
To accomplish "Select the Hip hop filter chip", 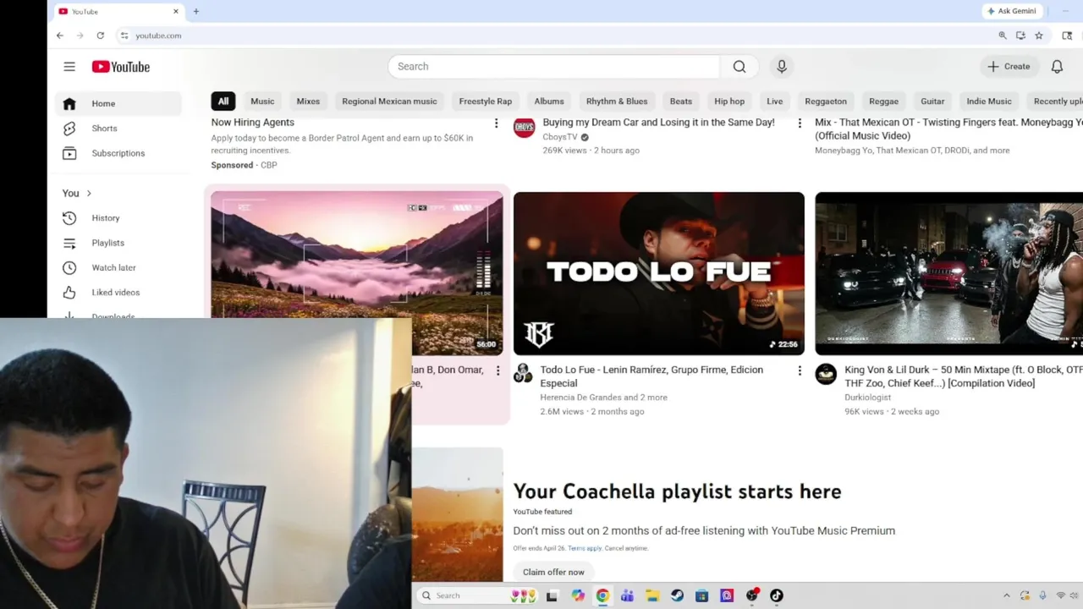I will (729, 101).
